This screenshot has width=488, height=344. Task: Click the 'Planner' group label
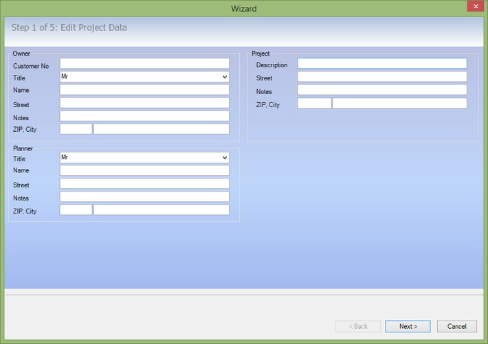click(x=23, y=148)
